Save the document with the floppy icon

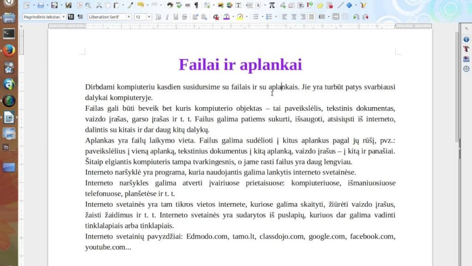[x=54, y=5]
